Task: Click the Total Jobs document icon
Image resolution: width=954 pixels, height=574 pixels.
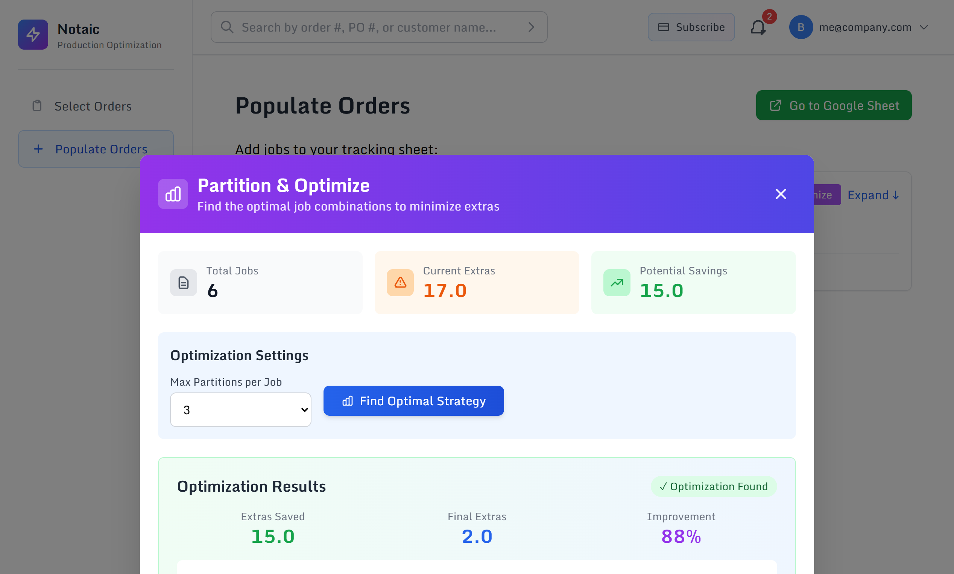Action: pos(184,283)
